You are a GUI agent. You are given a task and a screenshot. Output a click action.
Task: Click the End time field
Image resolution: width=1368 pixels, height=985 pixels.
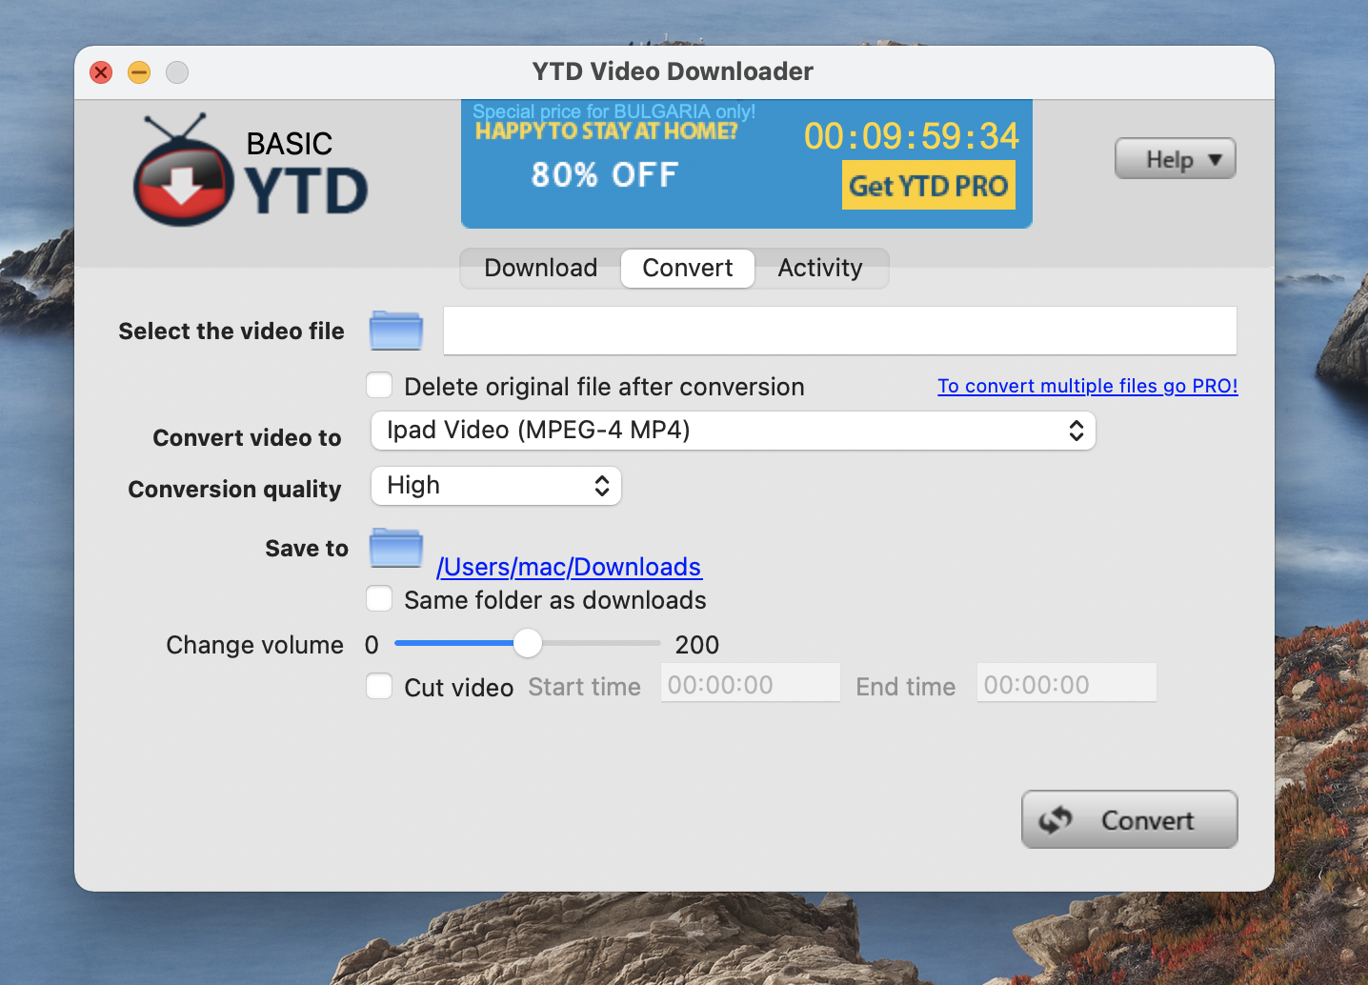(1067, 684)
